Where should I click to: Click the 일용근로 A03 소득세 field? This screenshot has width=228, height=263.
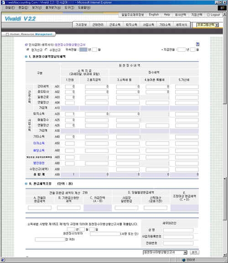[x=128, y=97]
